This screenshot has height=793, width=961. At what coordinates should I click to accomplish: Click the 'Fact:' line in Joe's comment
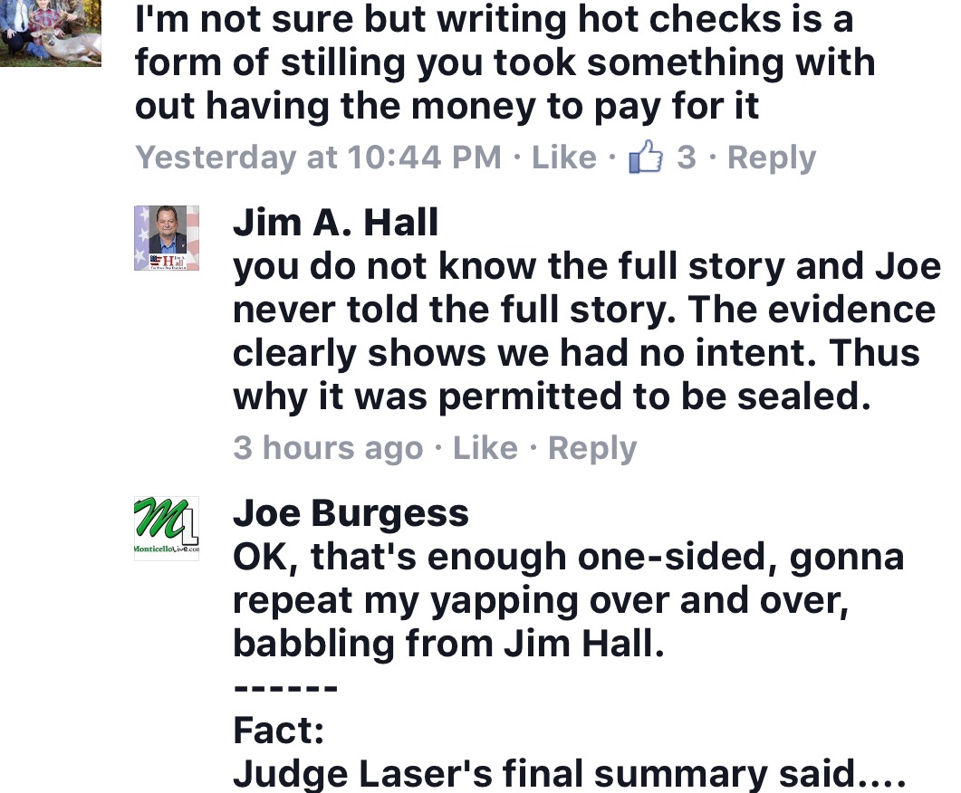[279, 730]
